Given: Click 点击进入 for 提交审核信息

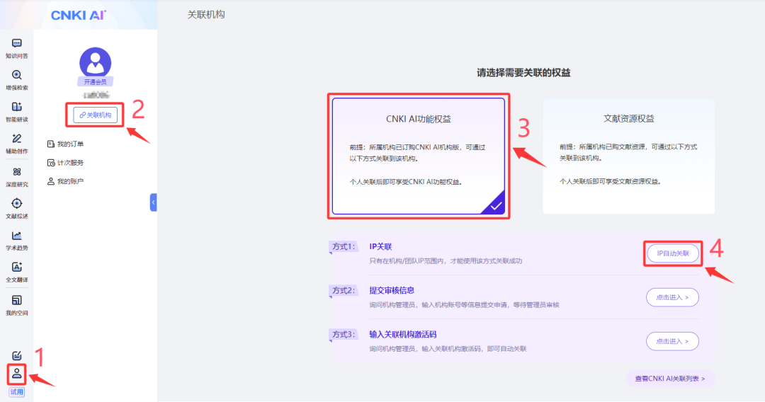Looking at the screenshot, I should 672,297.
